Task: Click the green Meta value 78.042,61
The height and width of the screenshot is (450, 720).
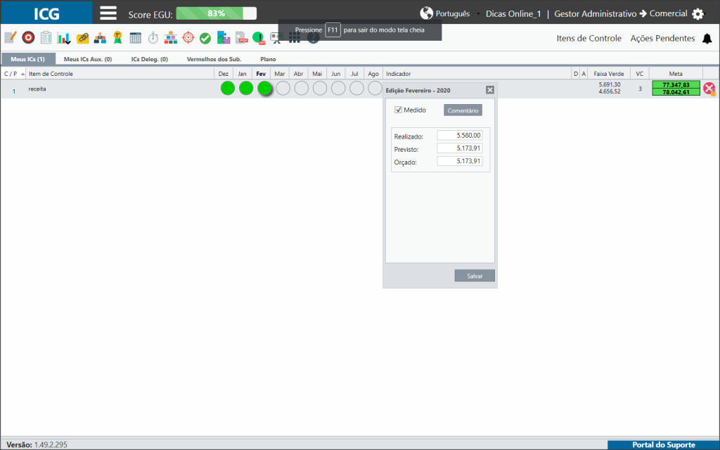Action: click(676, 92)
